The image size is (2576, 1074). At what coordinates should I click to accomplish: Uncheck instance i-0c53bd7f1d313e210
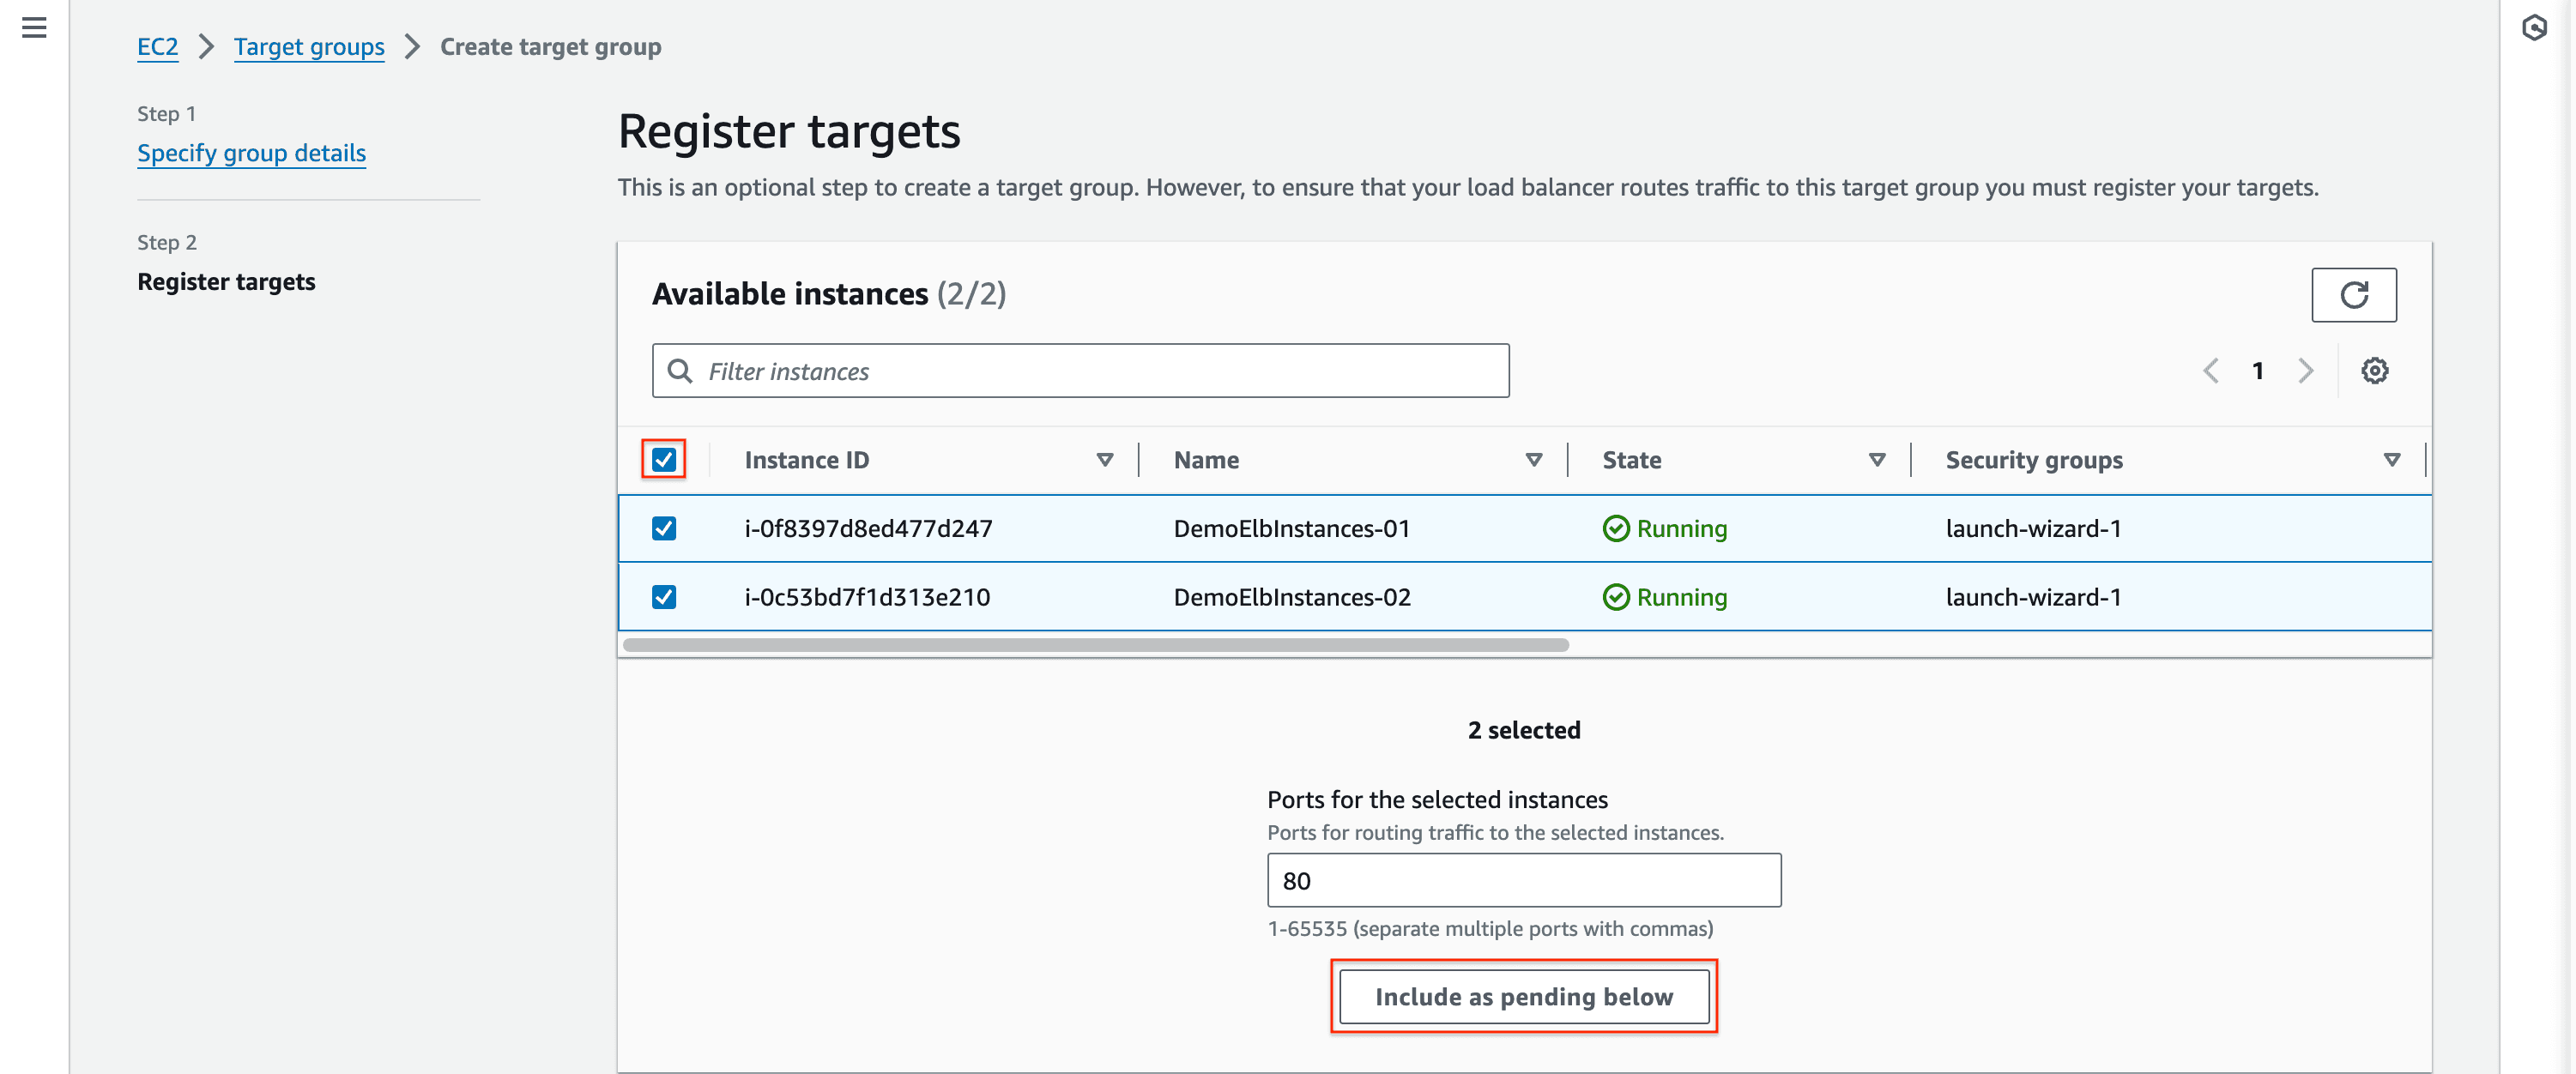664,597
